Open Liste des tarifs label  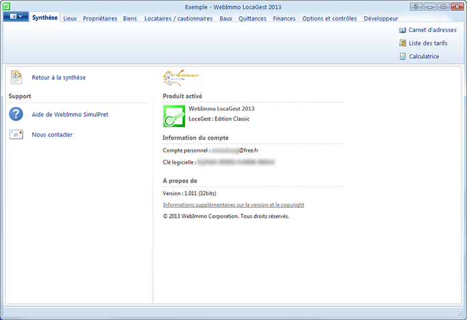pos(428,43)
